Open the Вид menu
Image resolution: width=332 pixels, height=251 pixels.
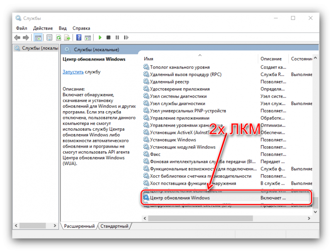pos(63,28)
